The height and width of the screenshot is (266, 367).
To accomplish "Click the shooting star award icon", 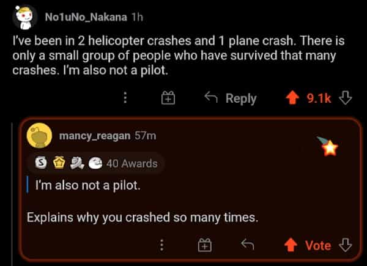I will tap(330, 147).
